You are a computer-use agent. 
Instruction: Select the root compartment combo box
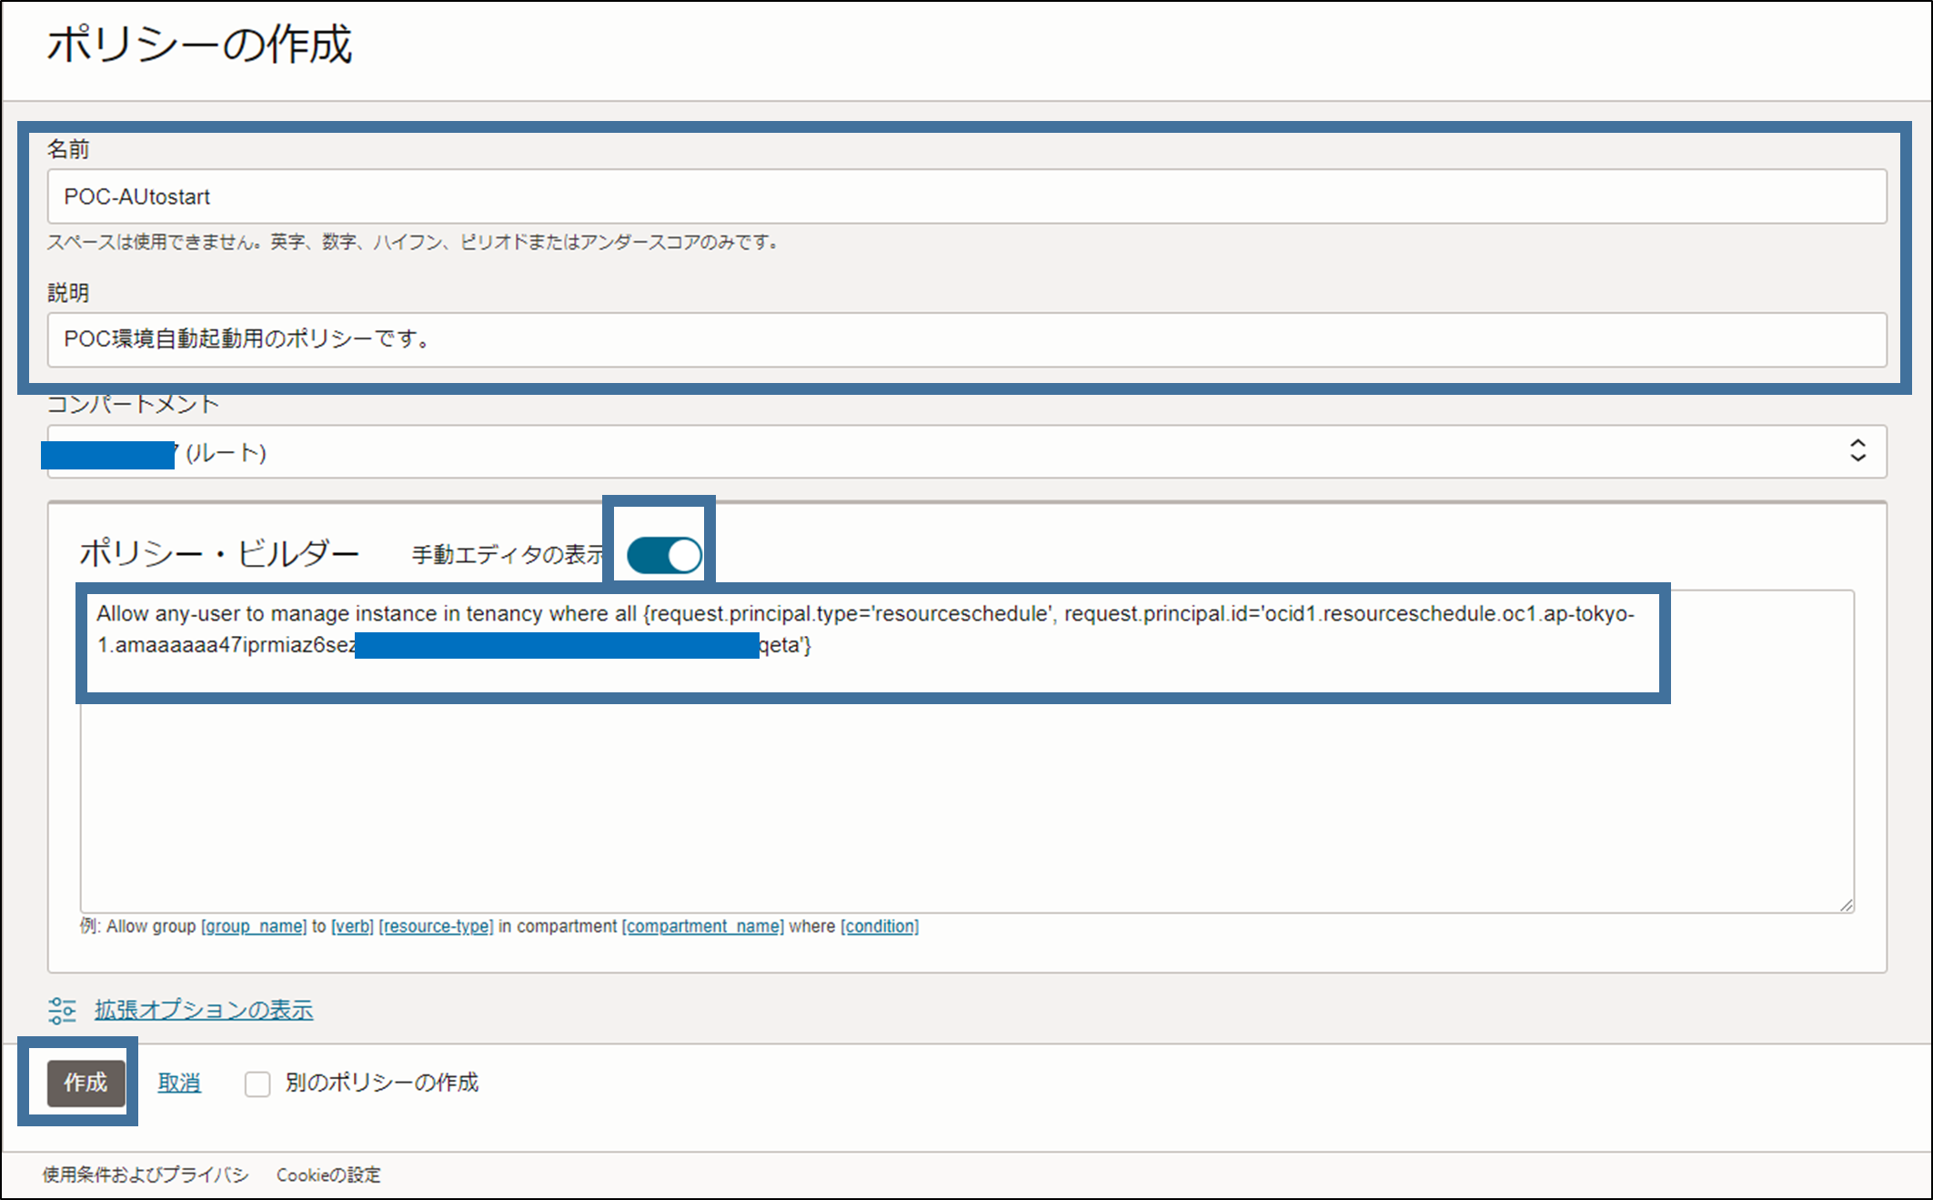966,452
